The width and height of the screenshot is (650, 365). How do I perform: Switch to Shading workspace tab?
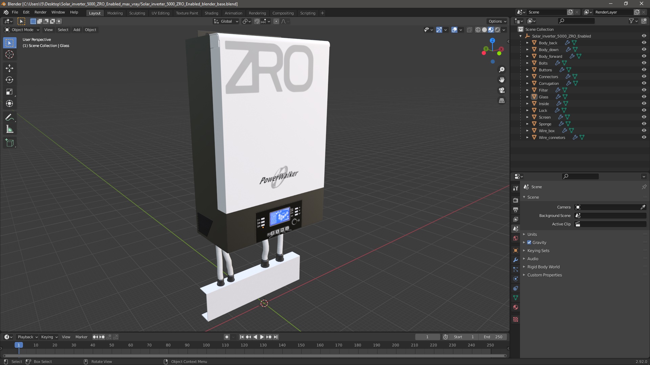pyautogui.click(x=211, y=13)
